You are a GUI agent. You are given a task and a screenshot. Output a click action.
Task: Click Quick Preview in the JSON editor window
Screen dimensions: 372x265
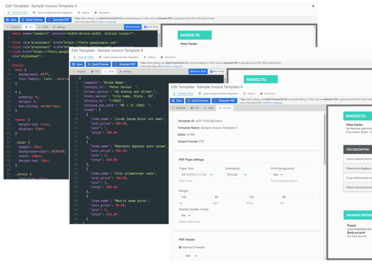[98, 64]
